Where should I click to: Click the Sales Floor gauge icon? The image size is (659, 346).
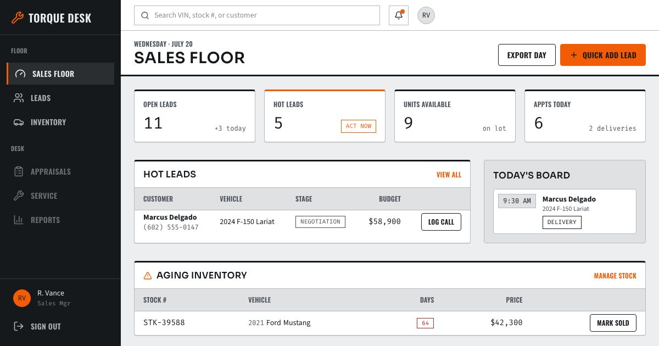point(20,74)
